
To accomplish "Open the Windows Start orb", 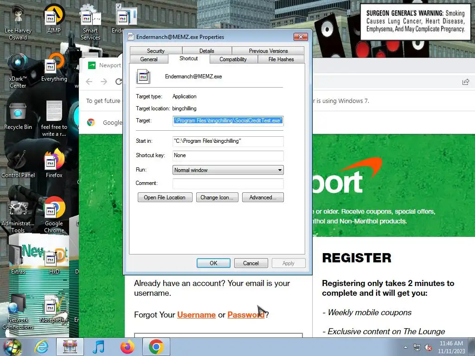I will (x=12, y=347).
